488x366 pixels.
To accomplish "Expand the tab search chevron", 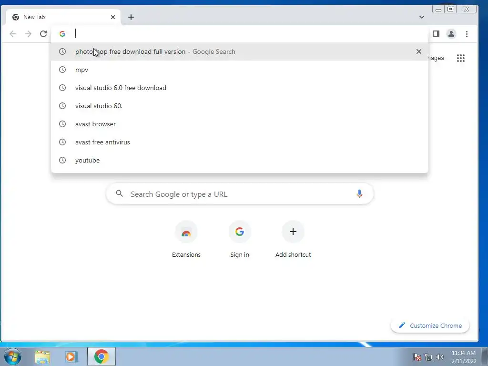I will pos(421,17).
